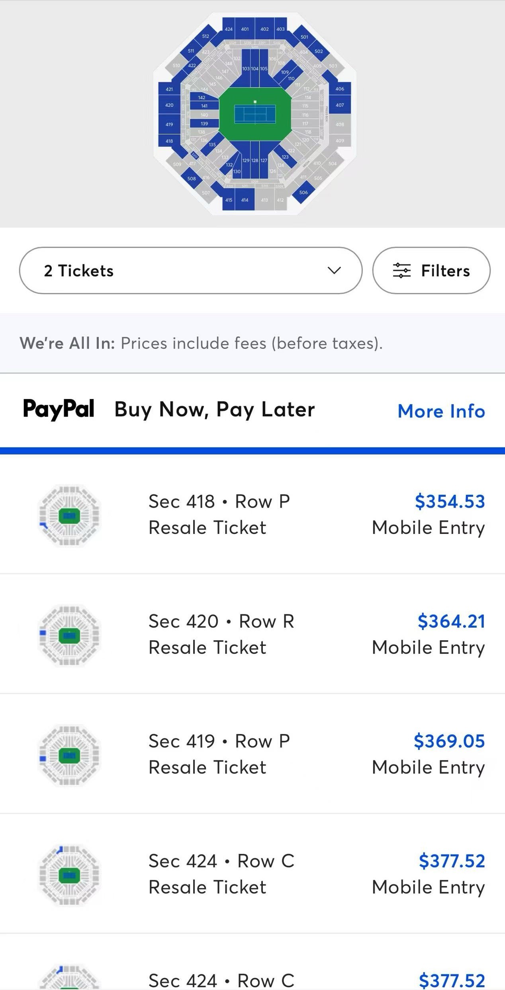This screenshot has width=505, height=990.
Task: Tap section 128 below the court
Action: [x=255, y=160]
